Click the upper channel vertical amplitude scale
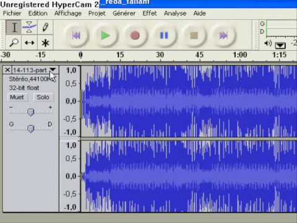The width and height of the screenshot is (297, 223). [x=70, y=101]
